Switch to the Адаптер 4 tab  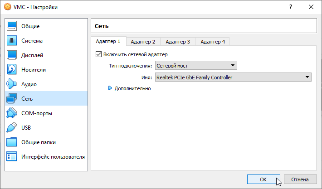(212, 42)
